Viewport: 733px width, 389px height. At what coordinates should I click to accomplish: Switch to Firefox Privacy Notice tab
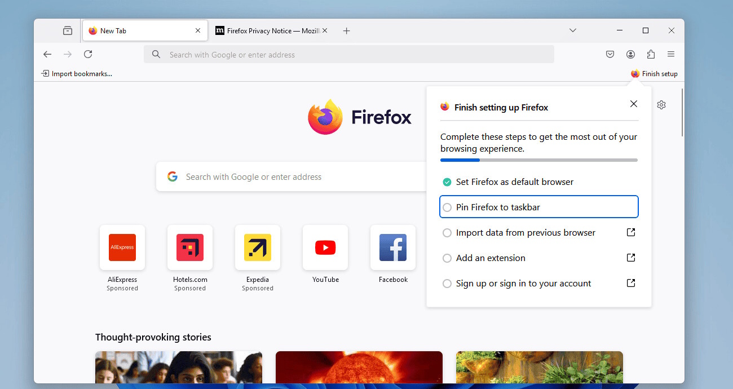[273, 31]
